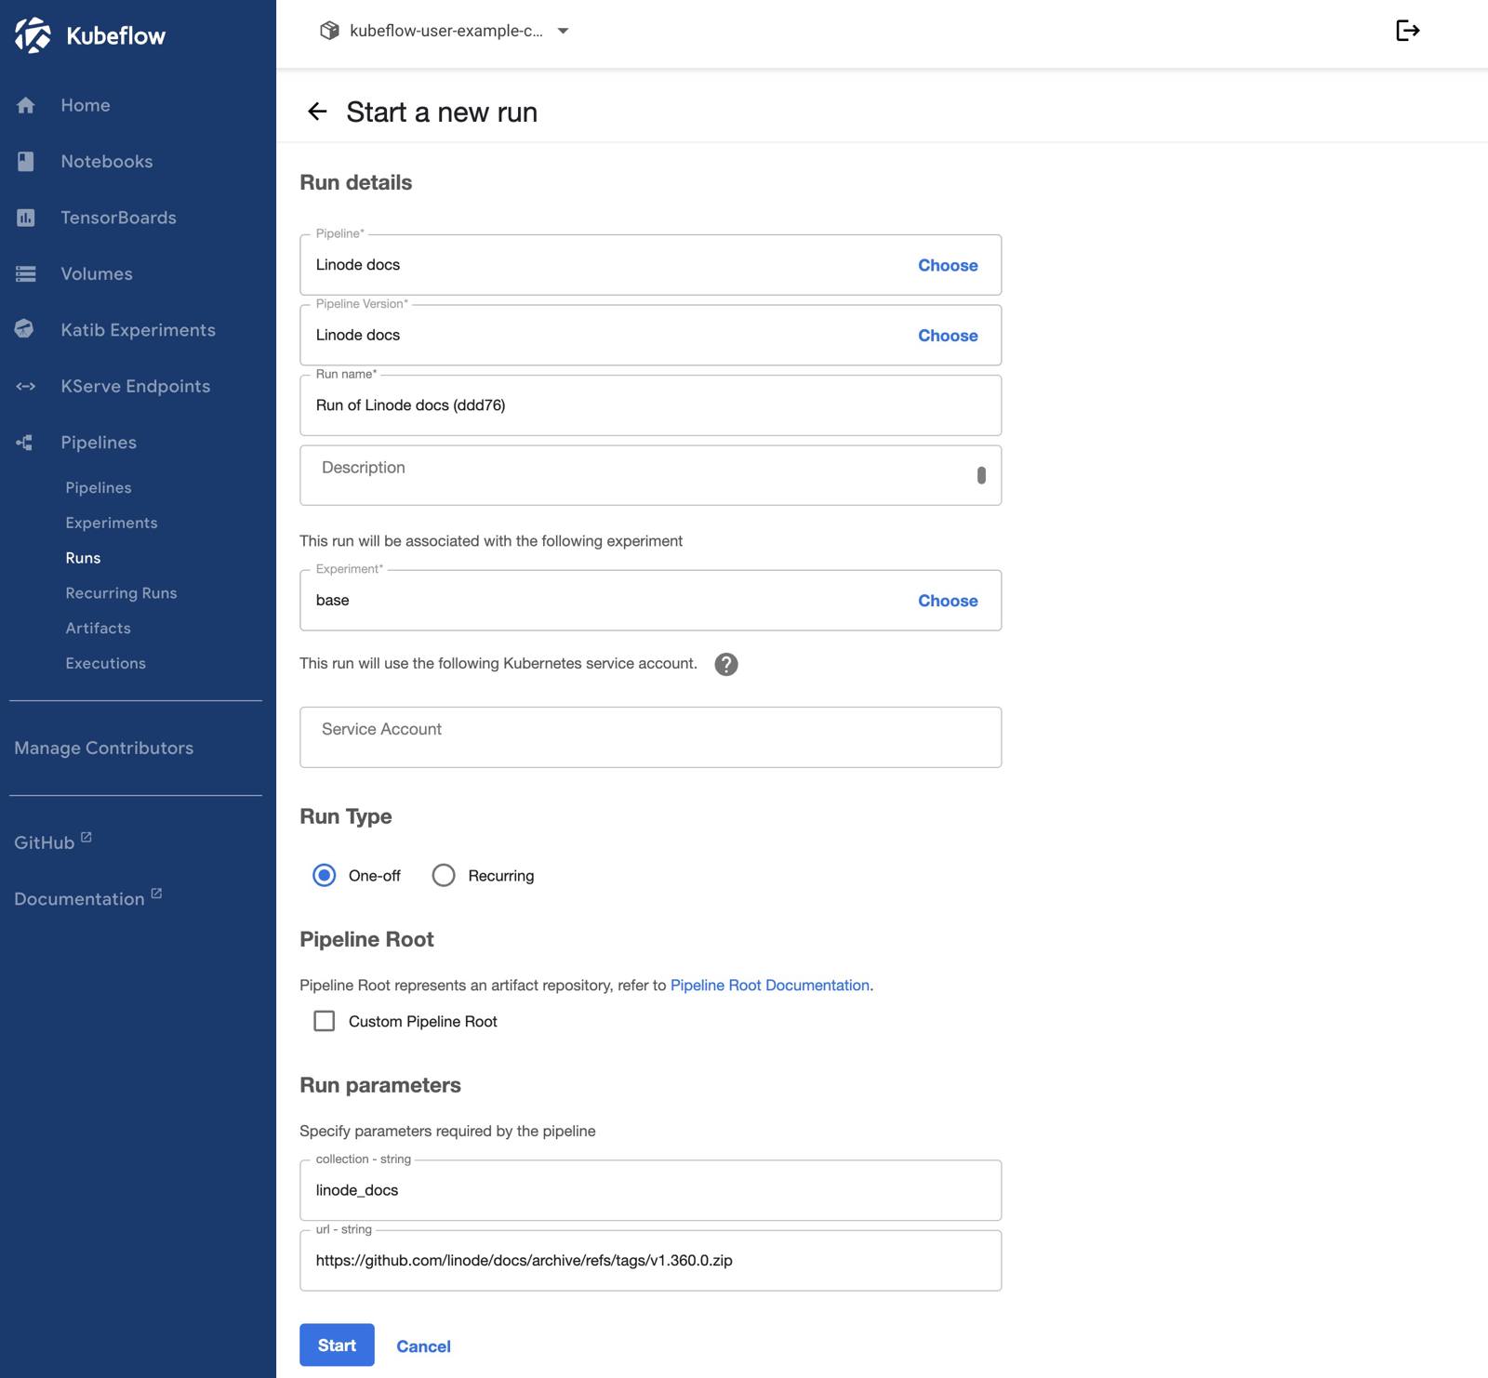Viewport: 1488px width, 1378px height.
Task: Select the Recurring run type
Action: pyautogui.click(x=444, y=874)
